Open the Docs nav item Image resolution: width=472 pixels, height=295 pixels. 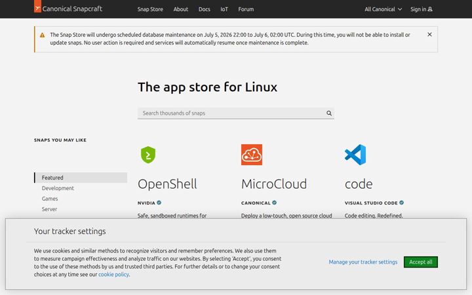coord(205,9)
